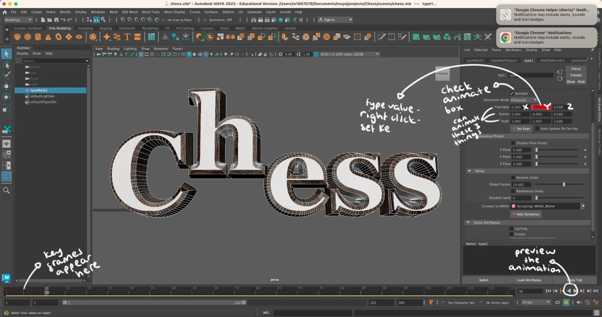Viewport: 602px width, 317px height.
Task: Click the Add Dynamics button
Action: tap(526, 214)
